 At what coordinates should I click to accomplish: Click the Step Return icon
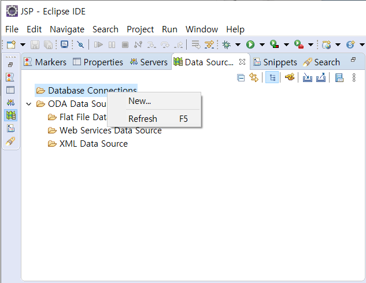tap(179, 44)
